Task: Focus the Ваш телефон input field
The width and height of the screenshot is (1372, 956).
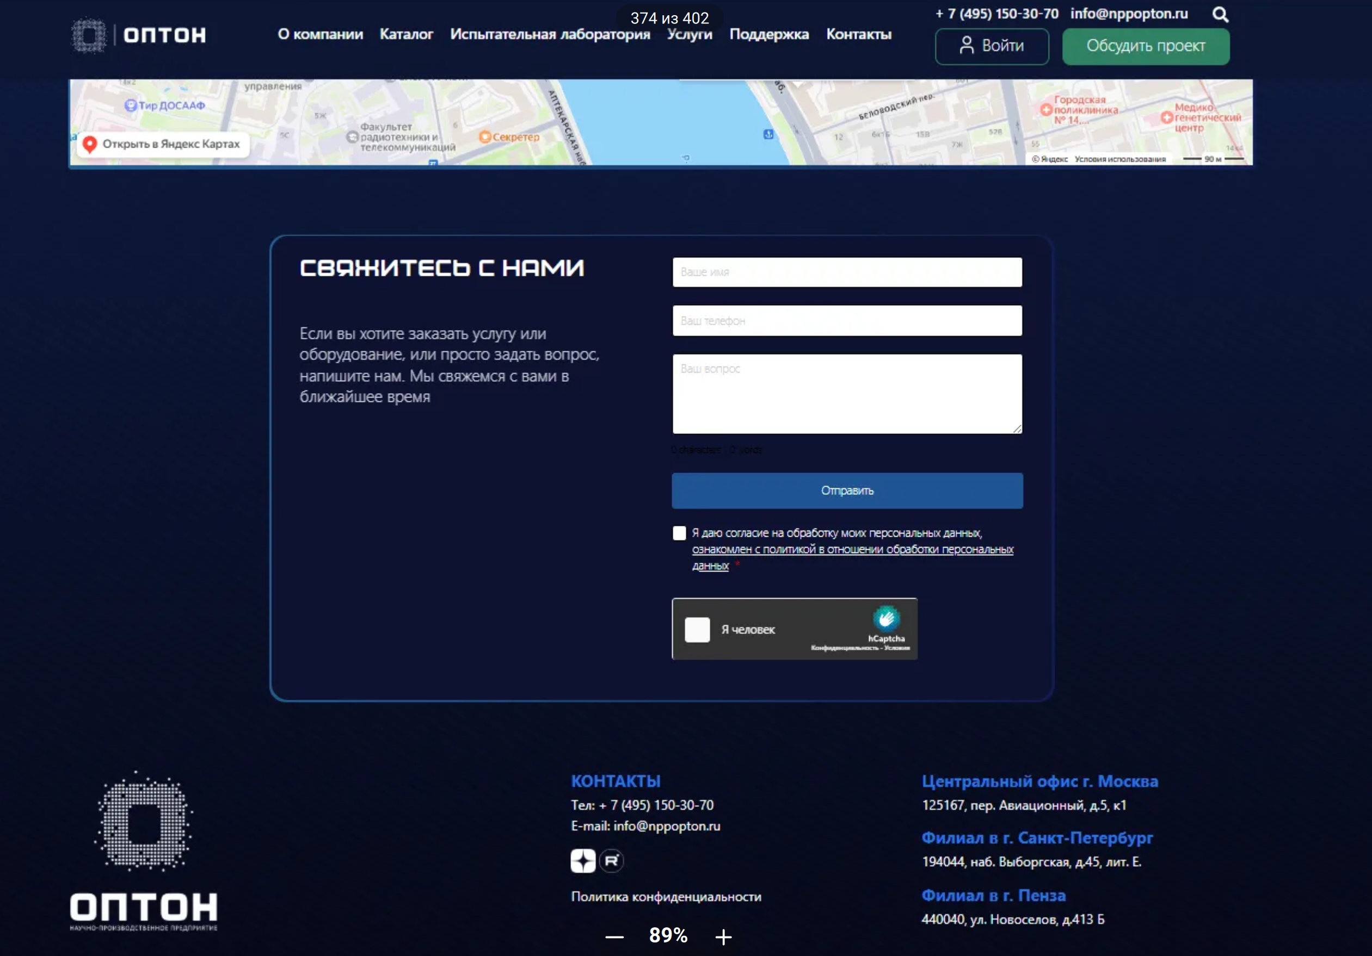Action: tap(847, 321)
